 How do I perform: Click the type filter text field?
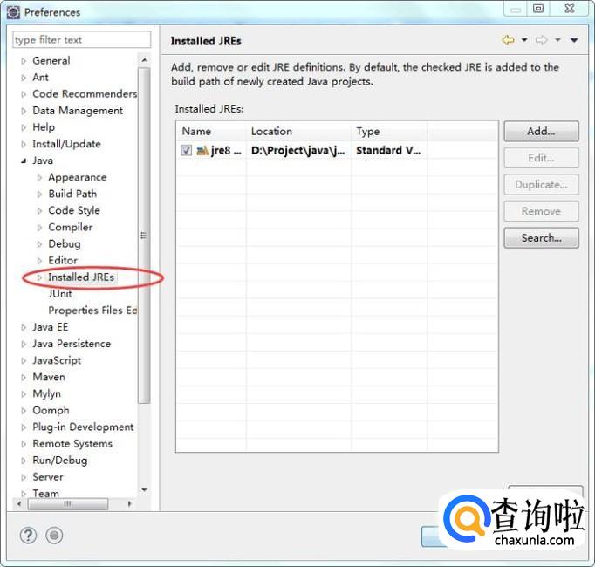(x=82, y=40)
